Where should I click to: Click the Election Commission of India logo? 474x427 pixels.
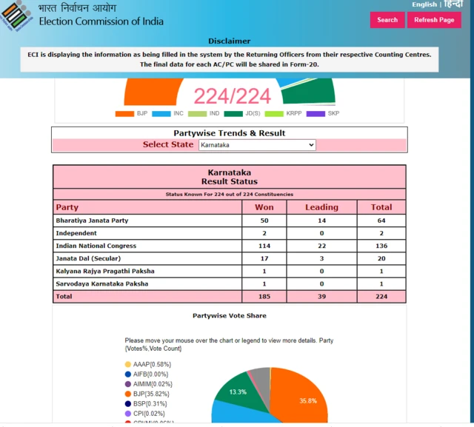tap(16, 15)
